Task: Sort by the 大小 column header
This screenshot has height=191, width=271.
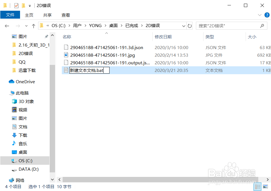Action: tap(252, 37)
